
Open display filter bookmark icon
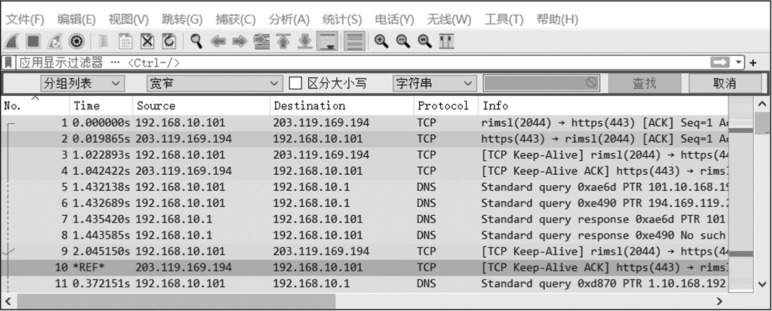pyautogui.click(x=9, y=62)
